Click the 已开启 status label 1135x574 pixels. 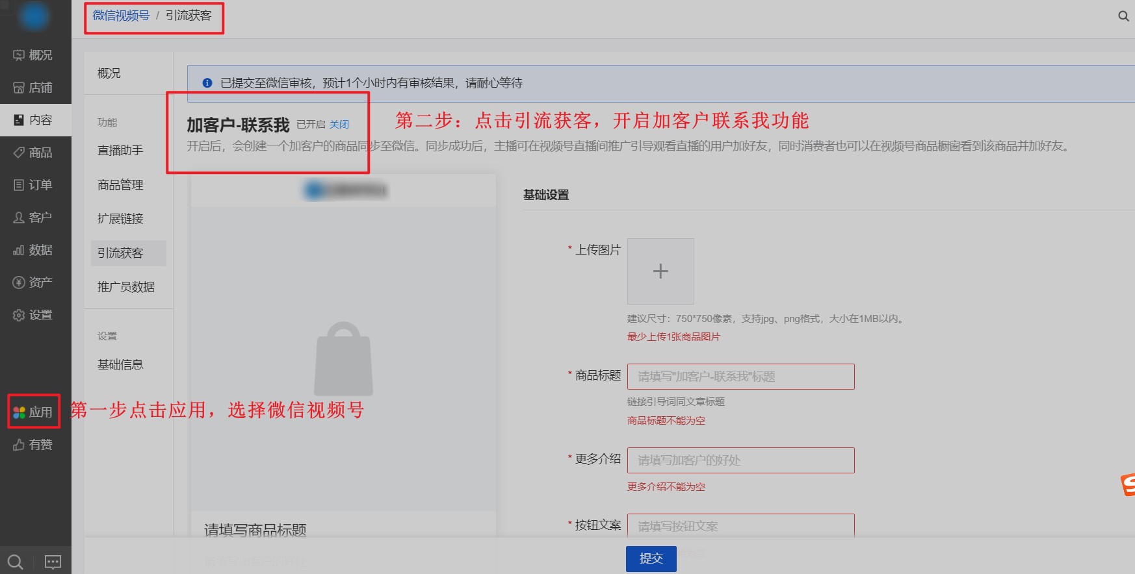311,124
